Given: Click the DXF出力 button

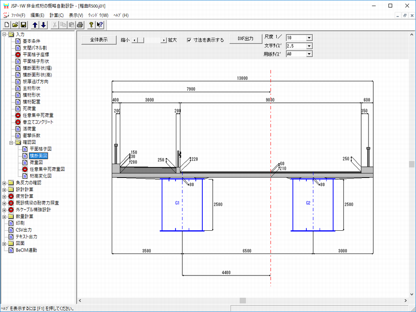Looking at the screenshot, I should [x=245, y=39].
